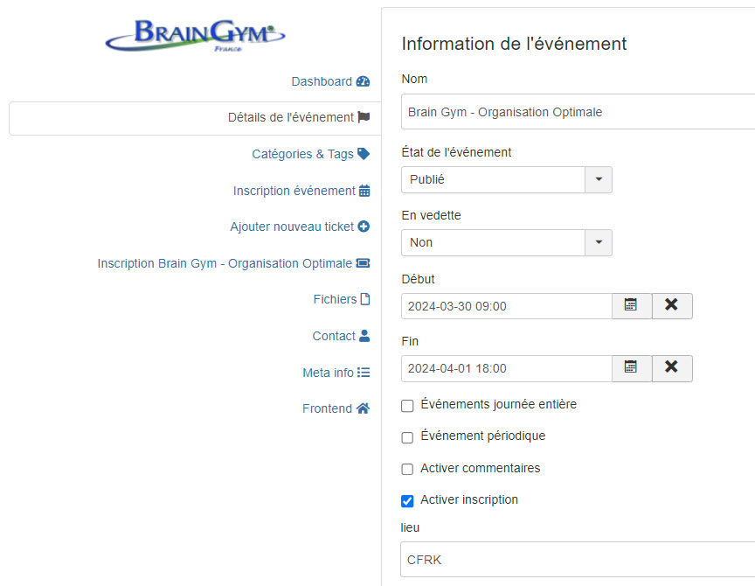Click the tag icon next to Catégories & Tags
755x586 pixels.
(x=364, y=154)
